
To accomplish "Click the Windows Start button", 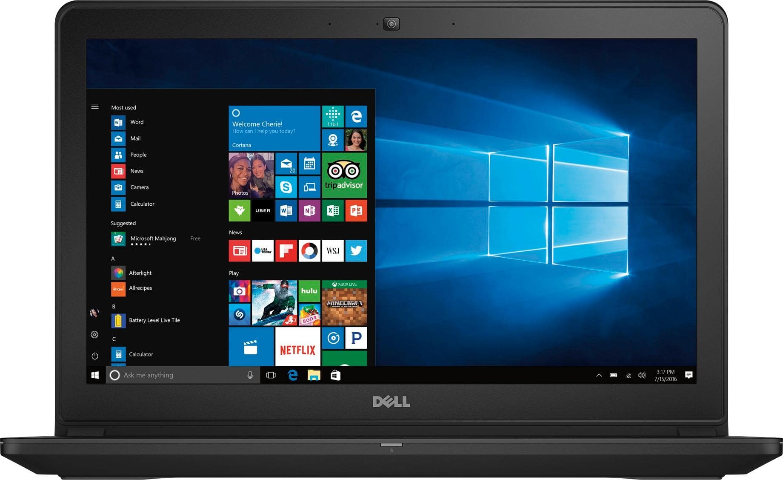I will pos(95,375).
